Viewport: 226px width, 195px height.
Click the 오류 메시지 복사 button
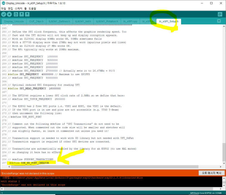(211, 173)
